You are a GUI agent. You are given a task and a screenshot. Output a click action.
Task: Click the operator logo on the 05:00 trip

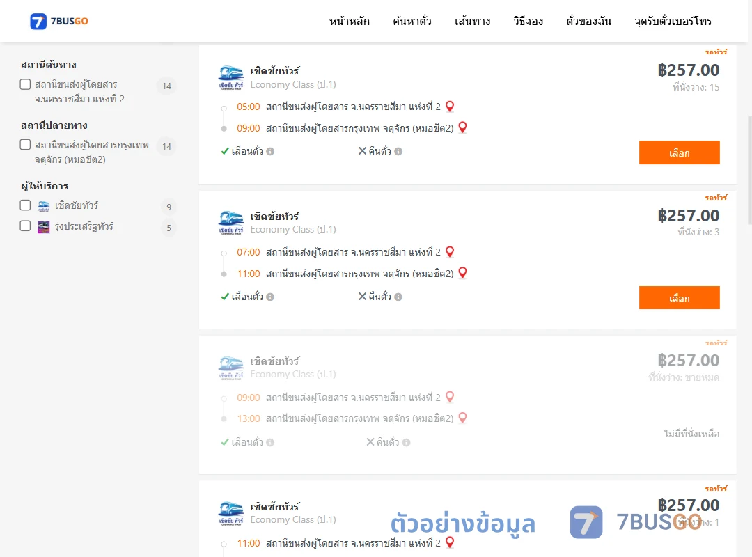231,78
